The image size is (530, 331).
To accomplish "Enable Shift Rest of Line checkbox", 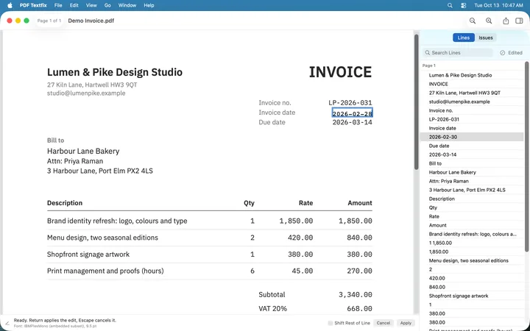I will point(331,323).
